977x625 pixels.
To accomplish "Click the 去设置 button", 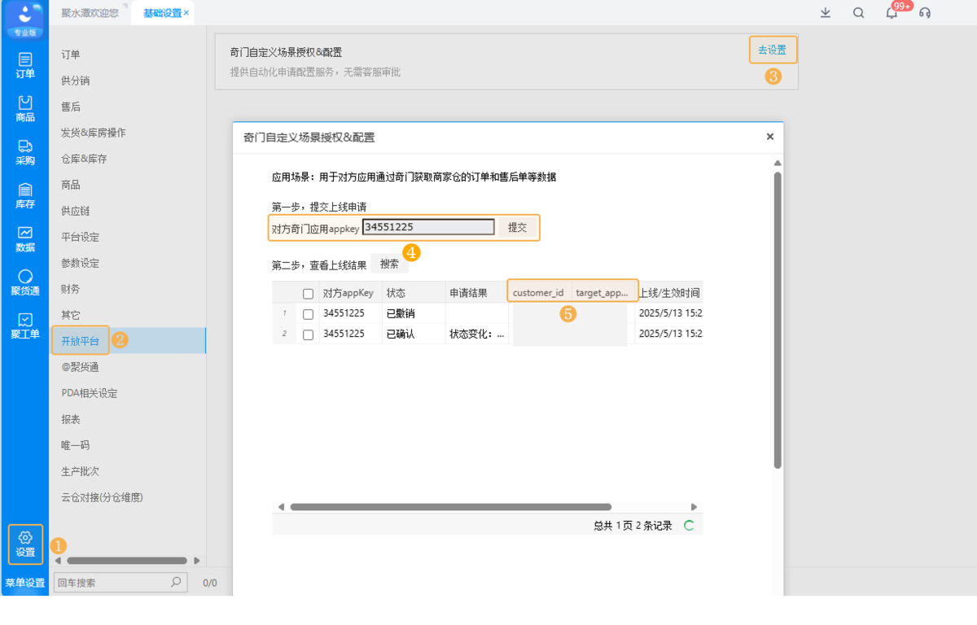I will click(772, 49).
